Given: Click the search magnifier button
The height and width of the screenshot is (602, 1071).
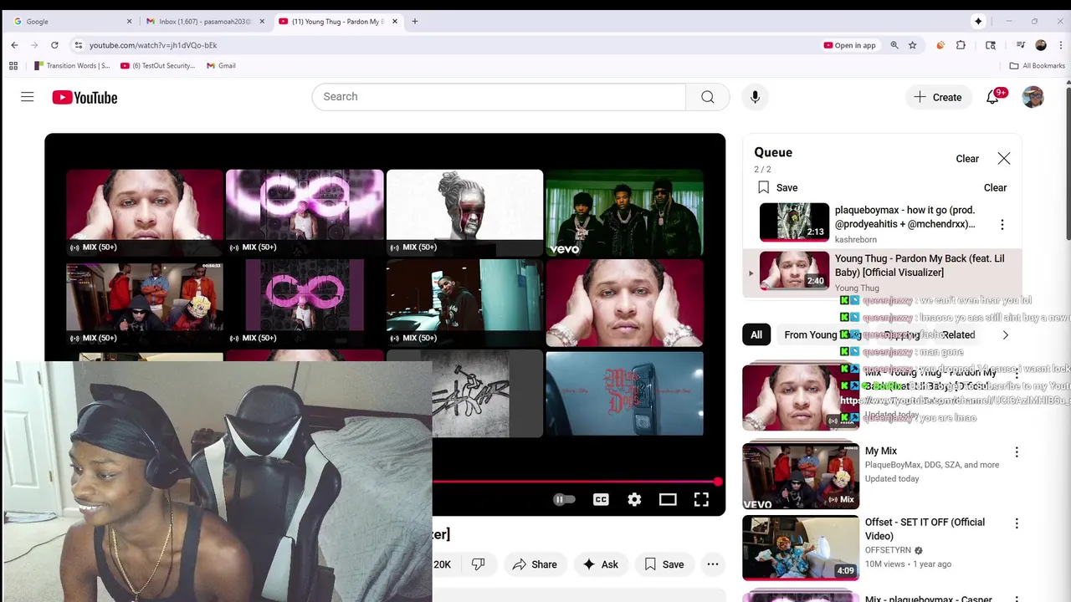Looking at the screenshot, I should (x=708, y=97).
